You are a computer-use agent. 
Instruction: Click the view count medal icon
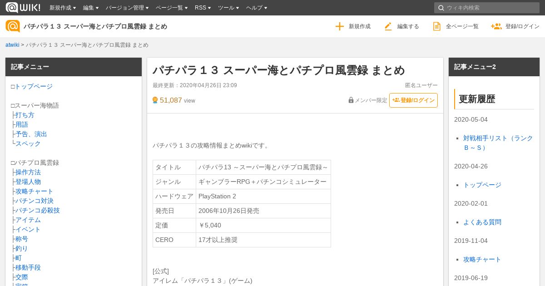pos(155,100)
